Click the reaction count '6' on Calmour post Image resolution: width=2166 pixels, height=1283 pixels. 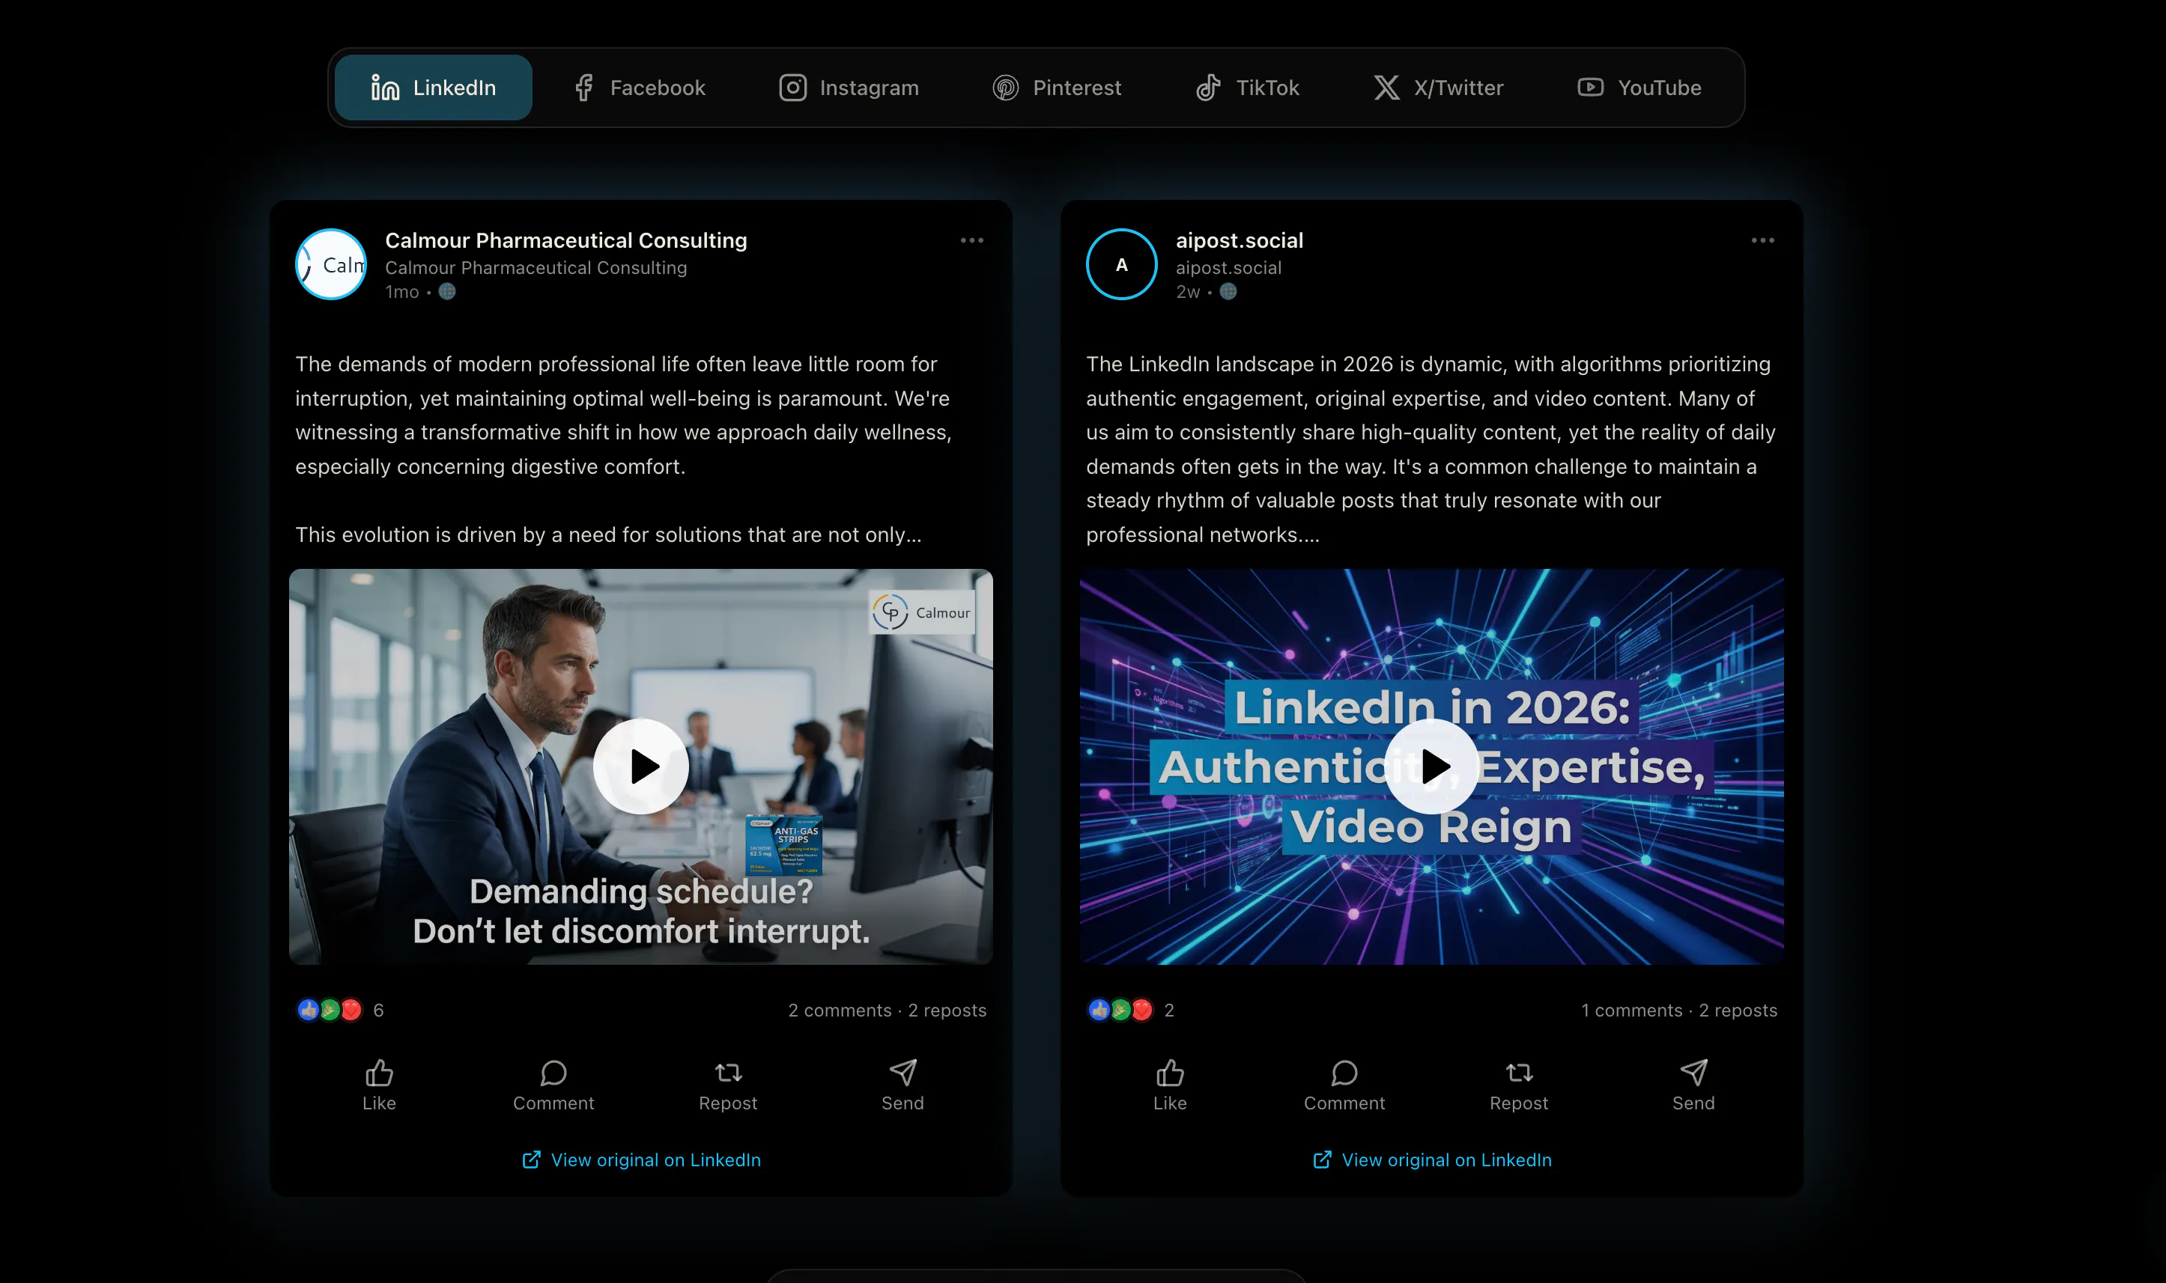pyautogui.click(x=378, y=1010)
